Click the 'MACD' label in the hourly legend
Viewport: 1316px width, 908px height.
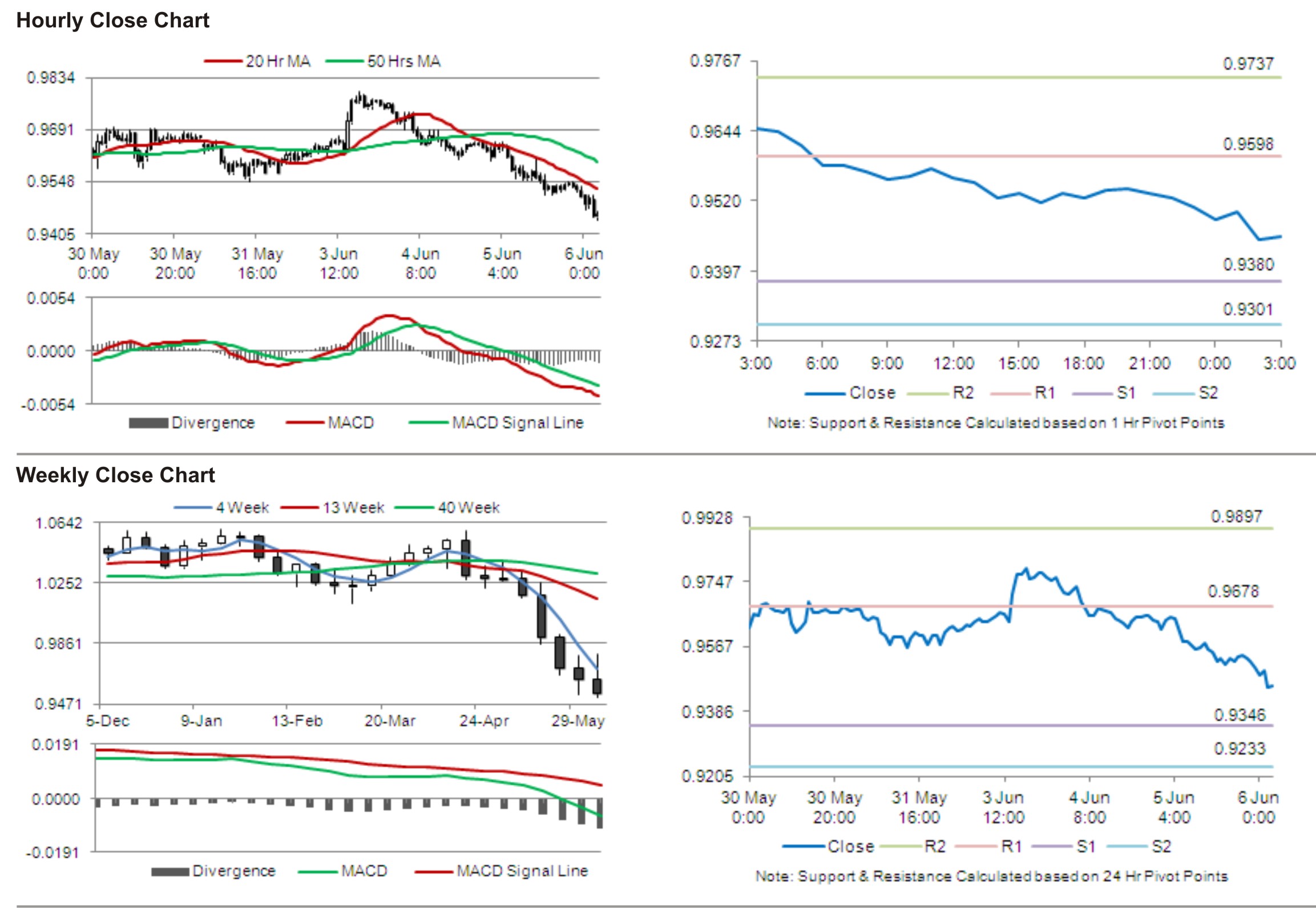[350, 423]
